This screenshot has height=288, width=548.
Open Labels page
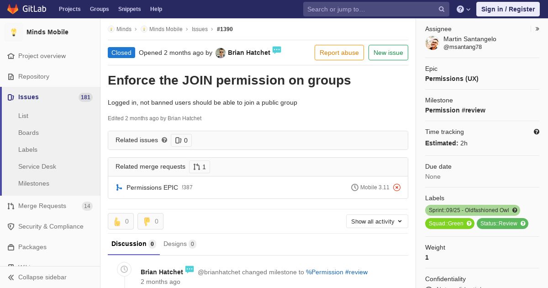pyautogui.click(x=28, y=149)
